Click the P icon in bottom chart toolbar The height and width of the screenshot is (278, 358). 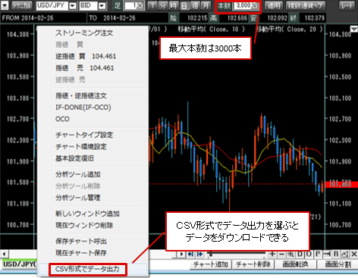click(x=318, y=254)
